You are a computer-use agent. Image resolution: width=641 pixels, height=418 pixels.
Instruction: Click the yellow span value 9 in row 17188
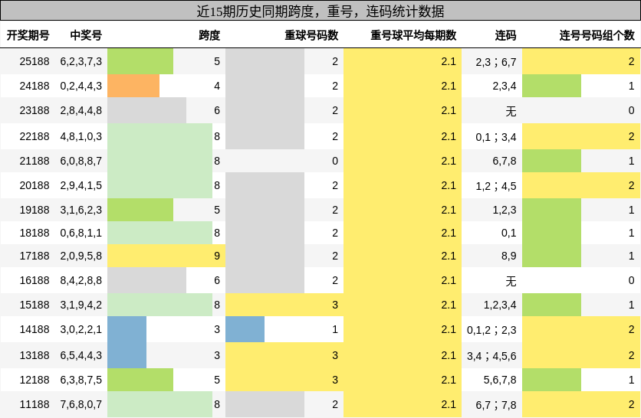pos(217,256)
